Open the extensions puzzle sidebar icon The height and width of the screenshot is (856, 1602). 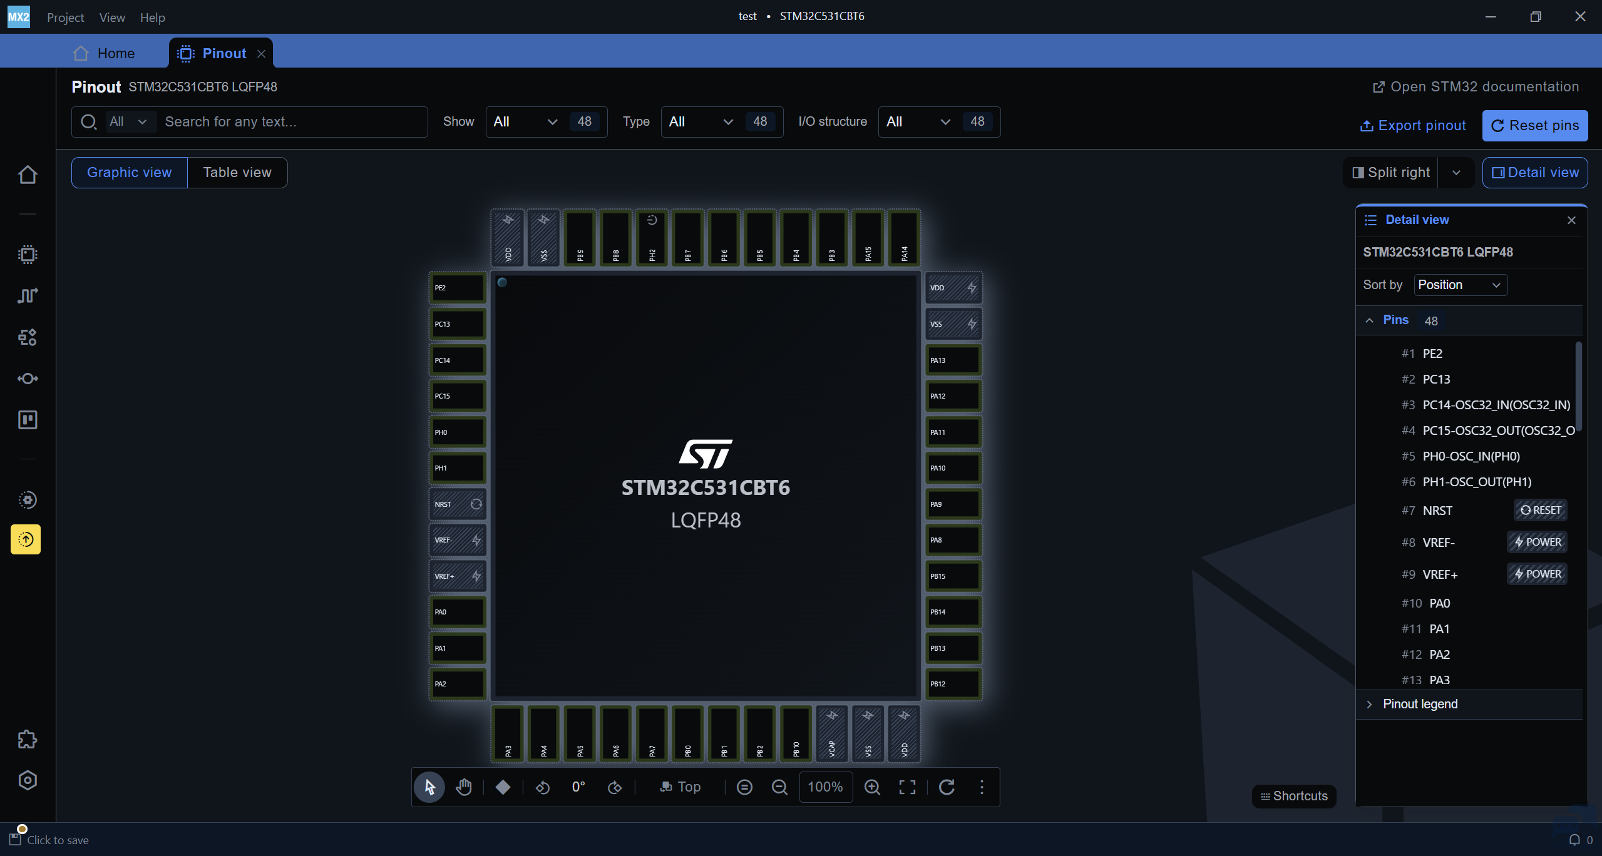[x=28, y=740]
